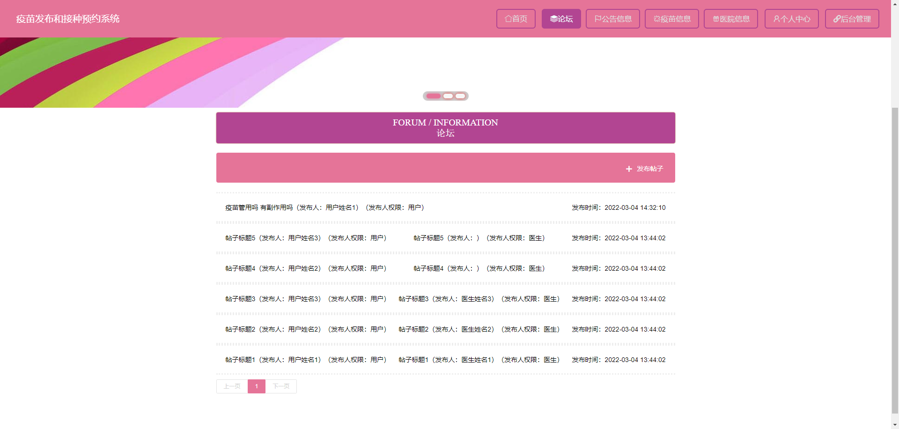Switch to the third carousel dot
The image size is (899, 429).
pyautogui.click(x=461, y=96)
